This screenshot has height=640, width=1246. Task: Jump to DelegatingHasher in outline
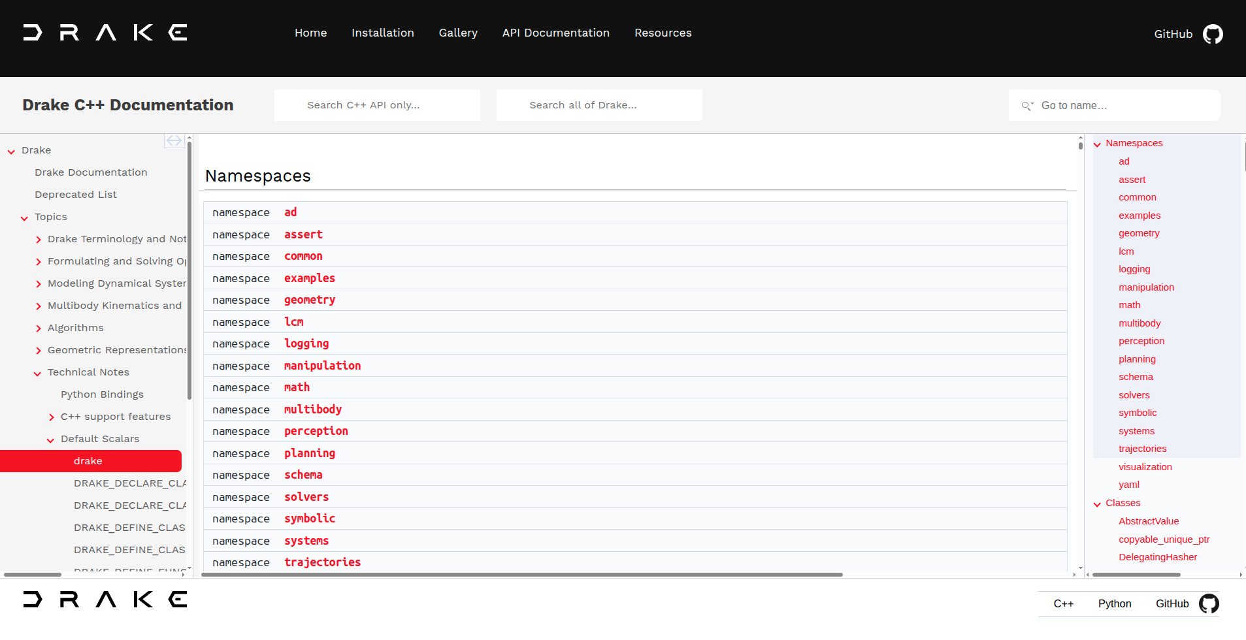point(1158,557)
